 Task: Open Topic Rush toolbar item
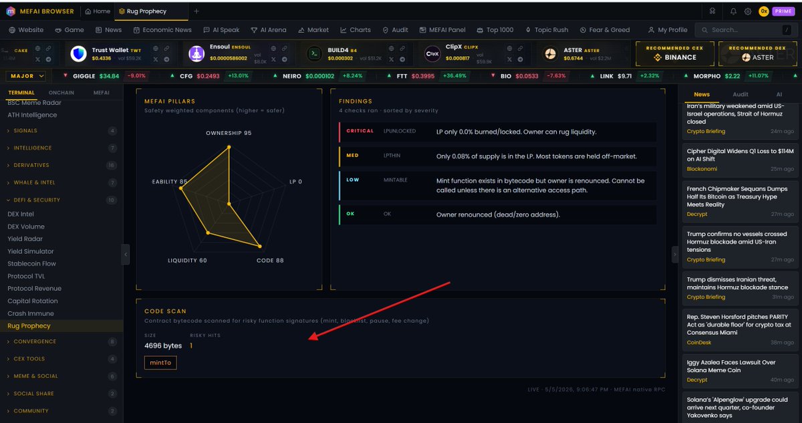pos(547,30)
